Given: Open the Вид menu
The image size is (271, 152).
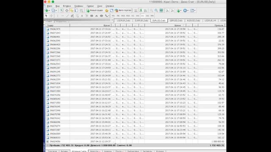Looking at the screenshot, I should 58,6.
